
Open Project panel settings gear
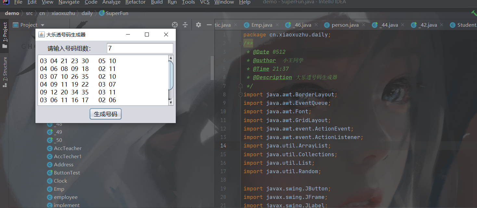tap(199, 25)
